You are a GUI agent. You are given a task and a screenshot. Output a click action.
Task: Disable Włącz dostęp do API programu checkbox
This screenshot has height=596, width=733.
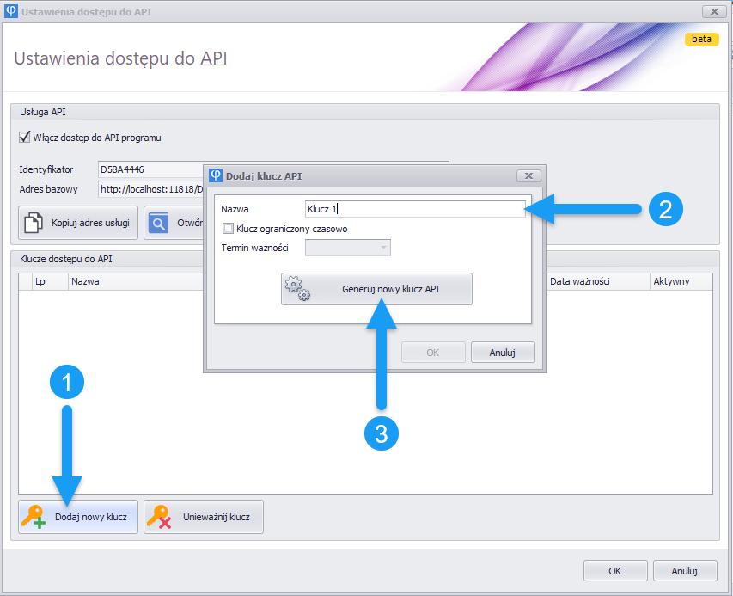(24, 137)
